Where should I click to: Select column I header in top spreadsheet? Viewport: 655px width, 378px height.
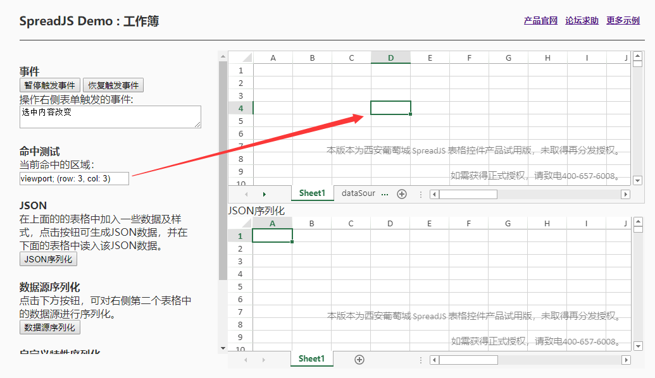(x=587, y=58)
